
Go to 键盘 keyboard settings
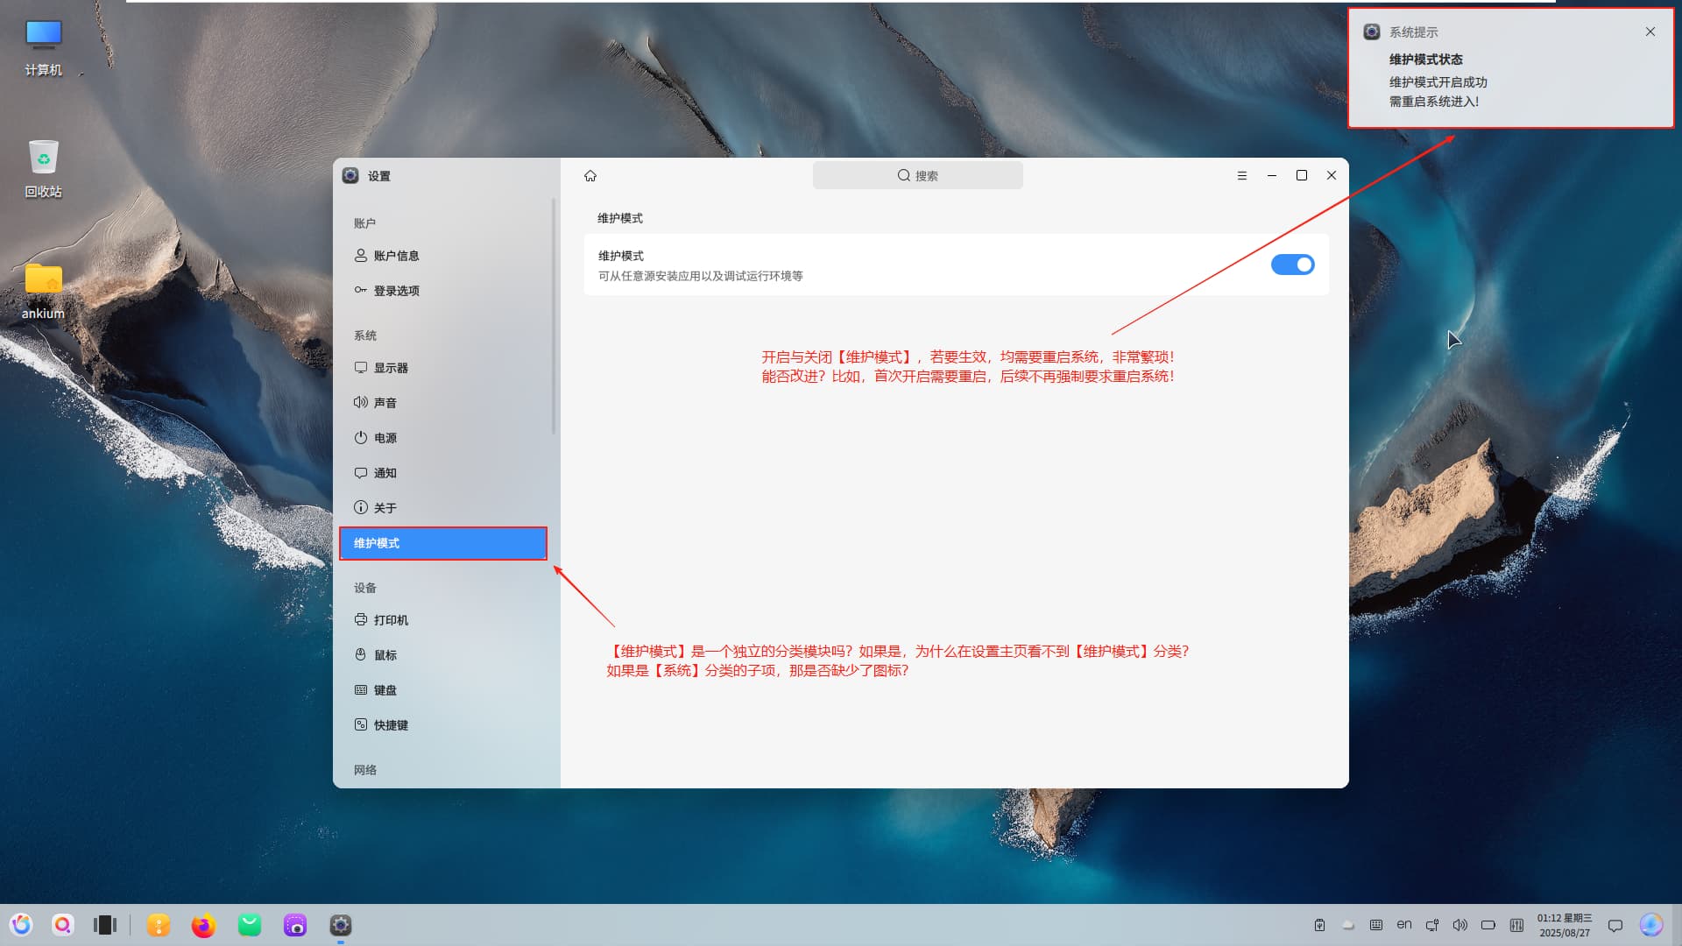pos(385,690)
